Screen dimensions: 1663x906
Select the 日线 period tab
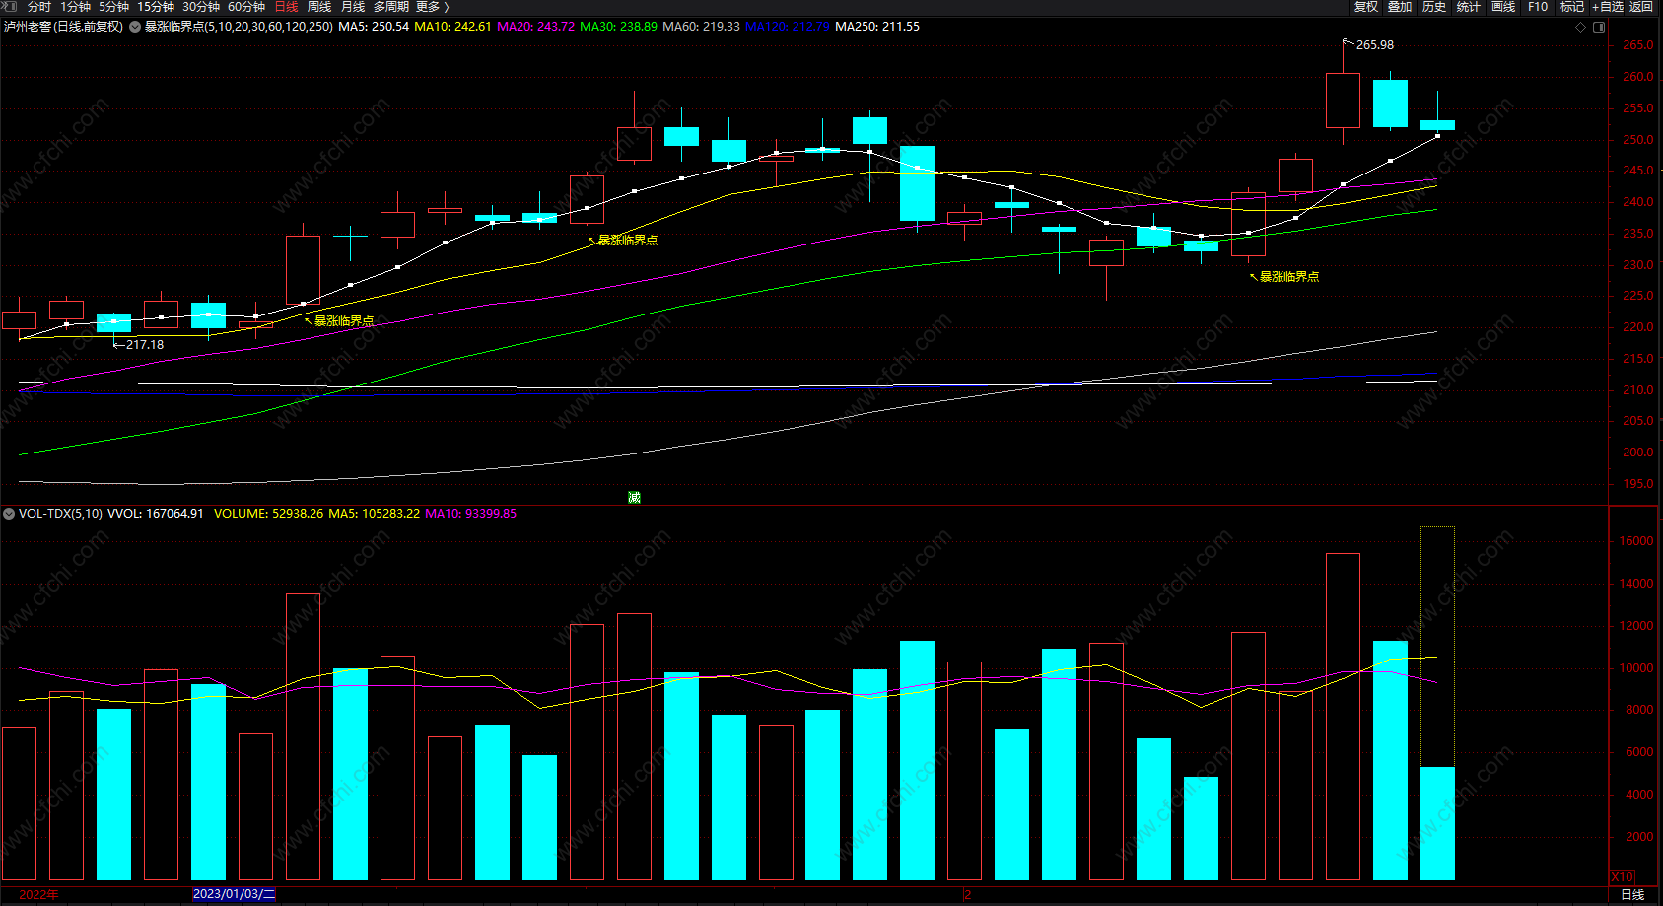click(286, 7)
